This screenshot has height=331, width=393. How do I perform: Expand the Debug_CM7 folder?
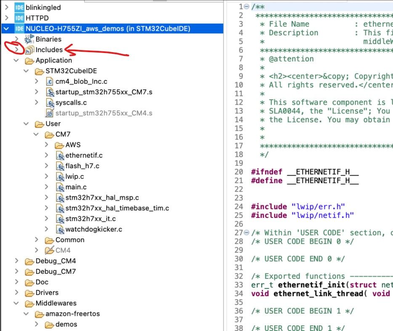[x=16, y=272]
